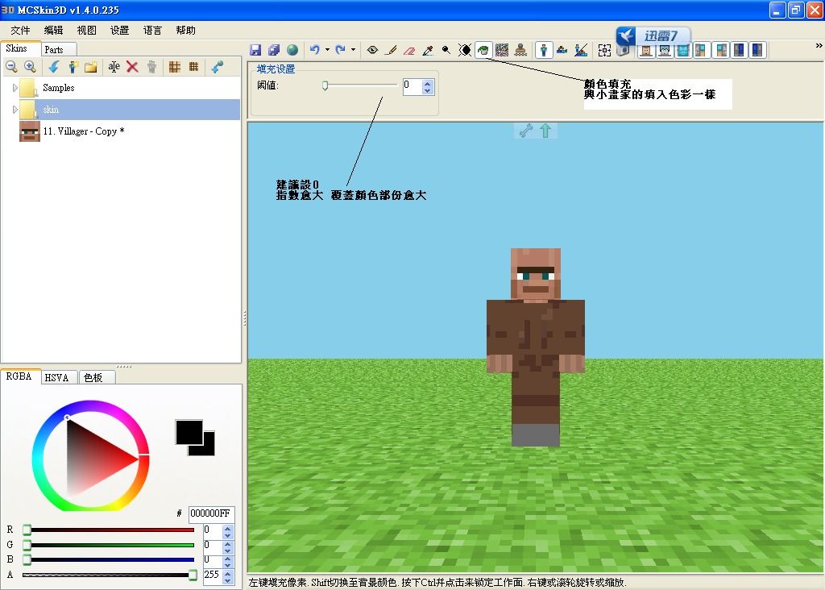825x590 pixels.
Task: Switch to the HSVA color tab
Action: pyautogui.click(x=57, y=377)
